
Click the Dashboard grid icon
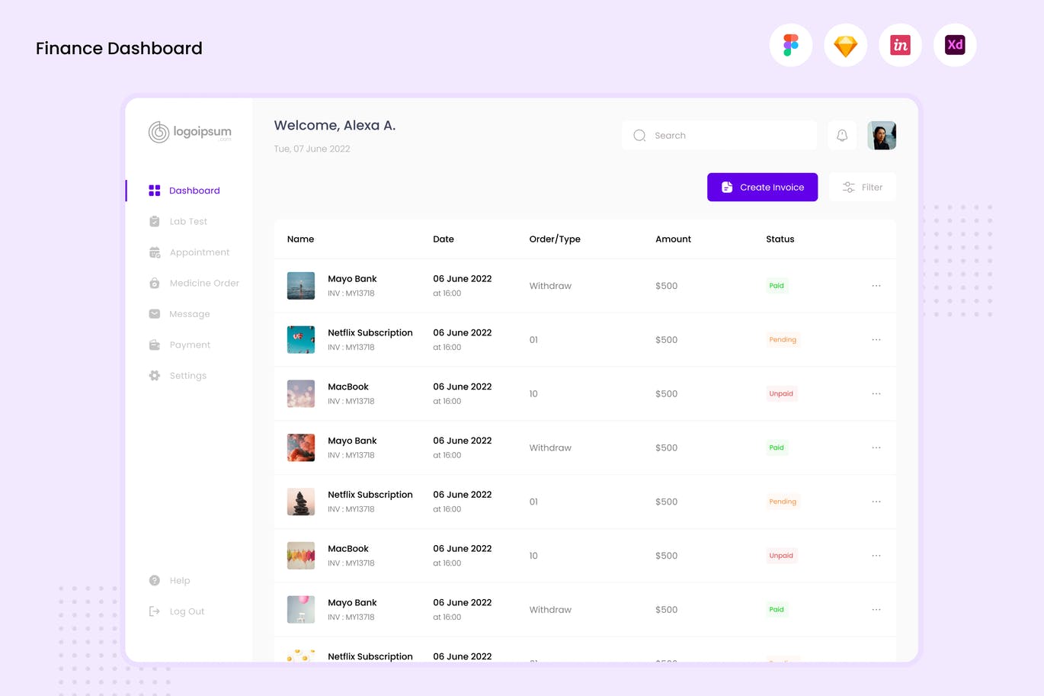155,191
